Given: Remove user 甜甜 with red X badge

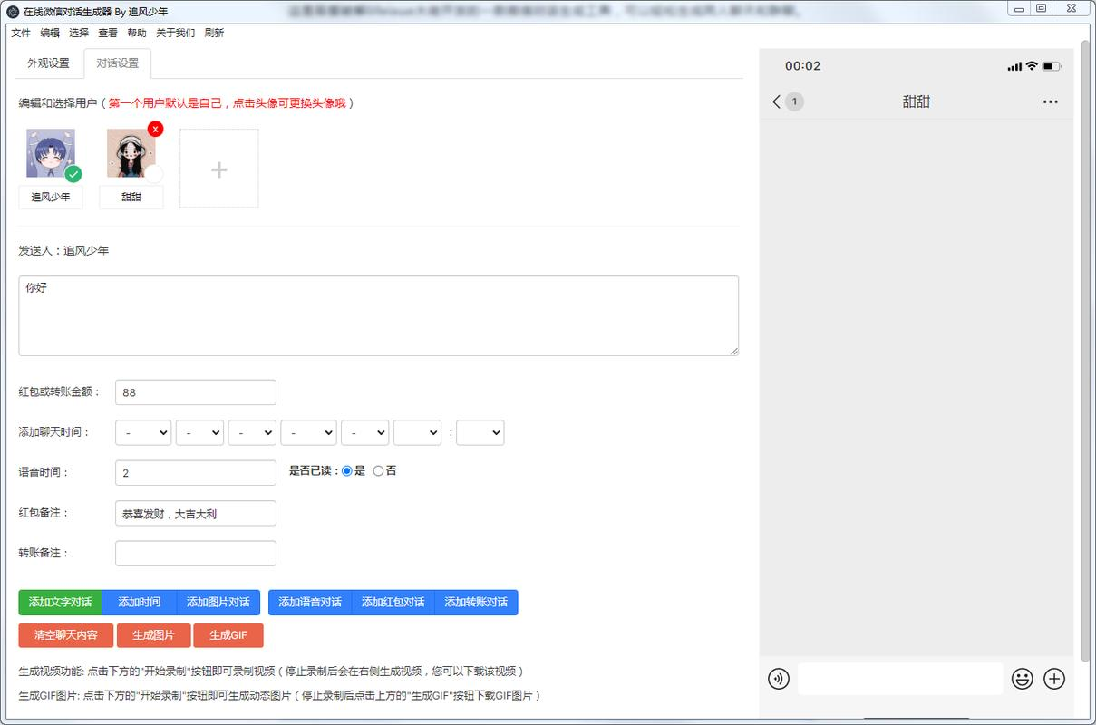Looking at the screenshot, I should 156,129.
